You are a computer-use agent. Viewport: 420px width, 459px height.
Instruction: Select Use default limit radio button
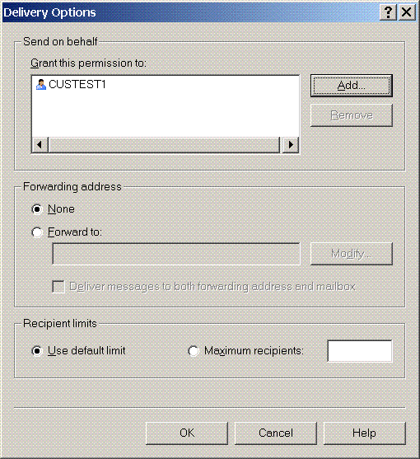pos(37,351)
